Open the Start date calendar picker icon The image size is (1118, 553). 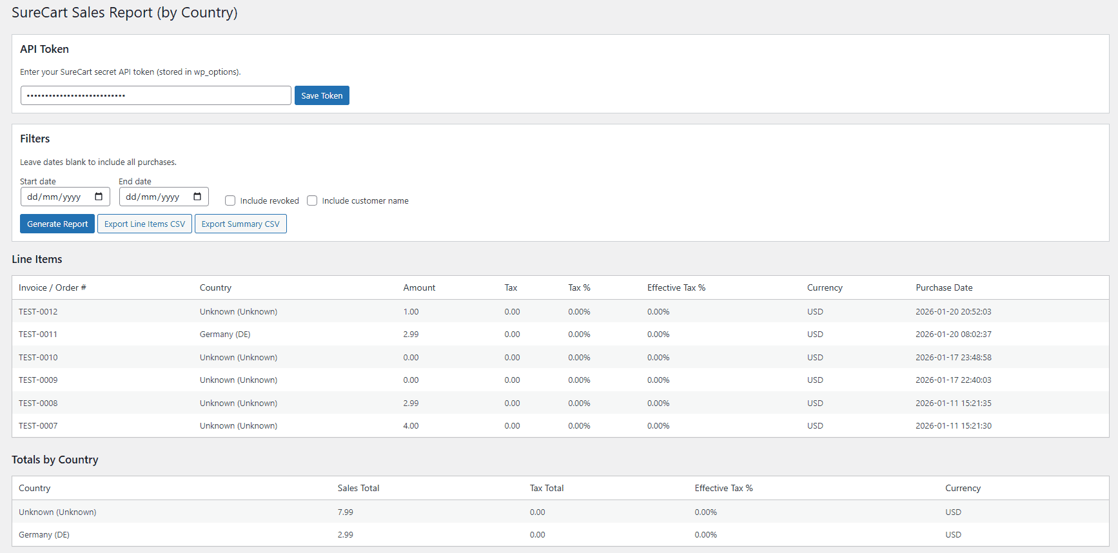point(99,197)
